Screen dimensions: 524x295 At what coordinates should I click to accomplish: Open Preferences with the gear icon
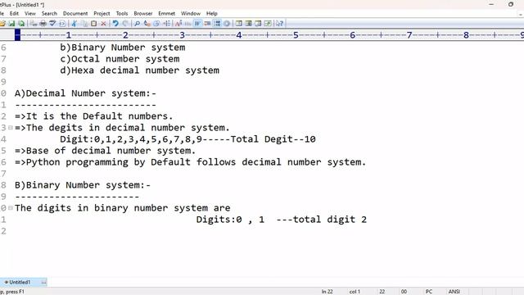click(227, 24)
